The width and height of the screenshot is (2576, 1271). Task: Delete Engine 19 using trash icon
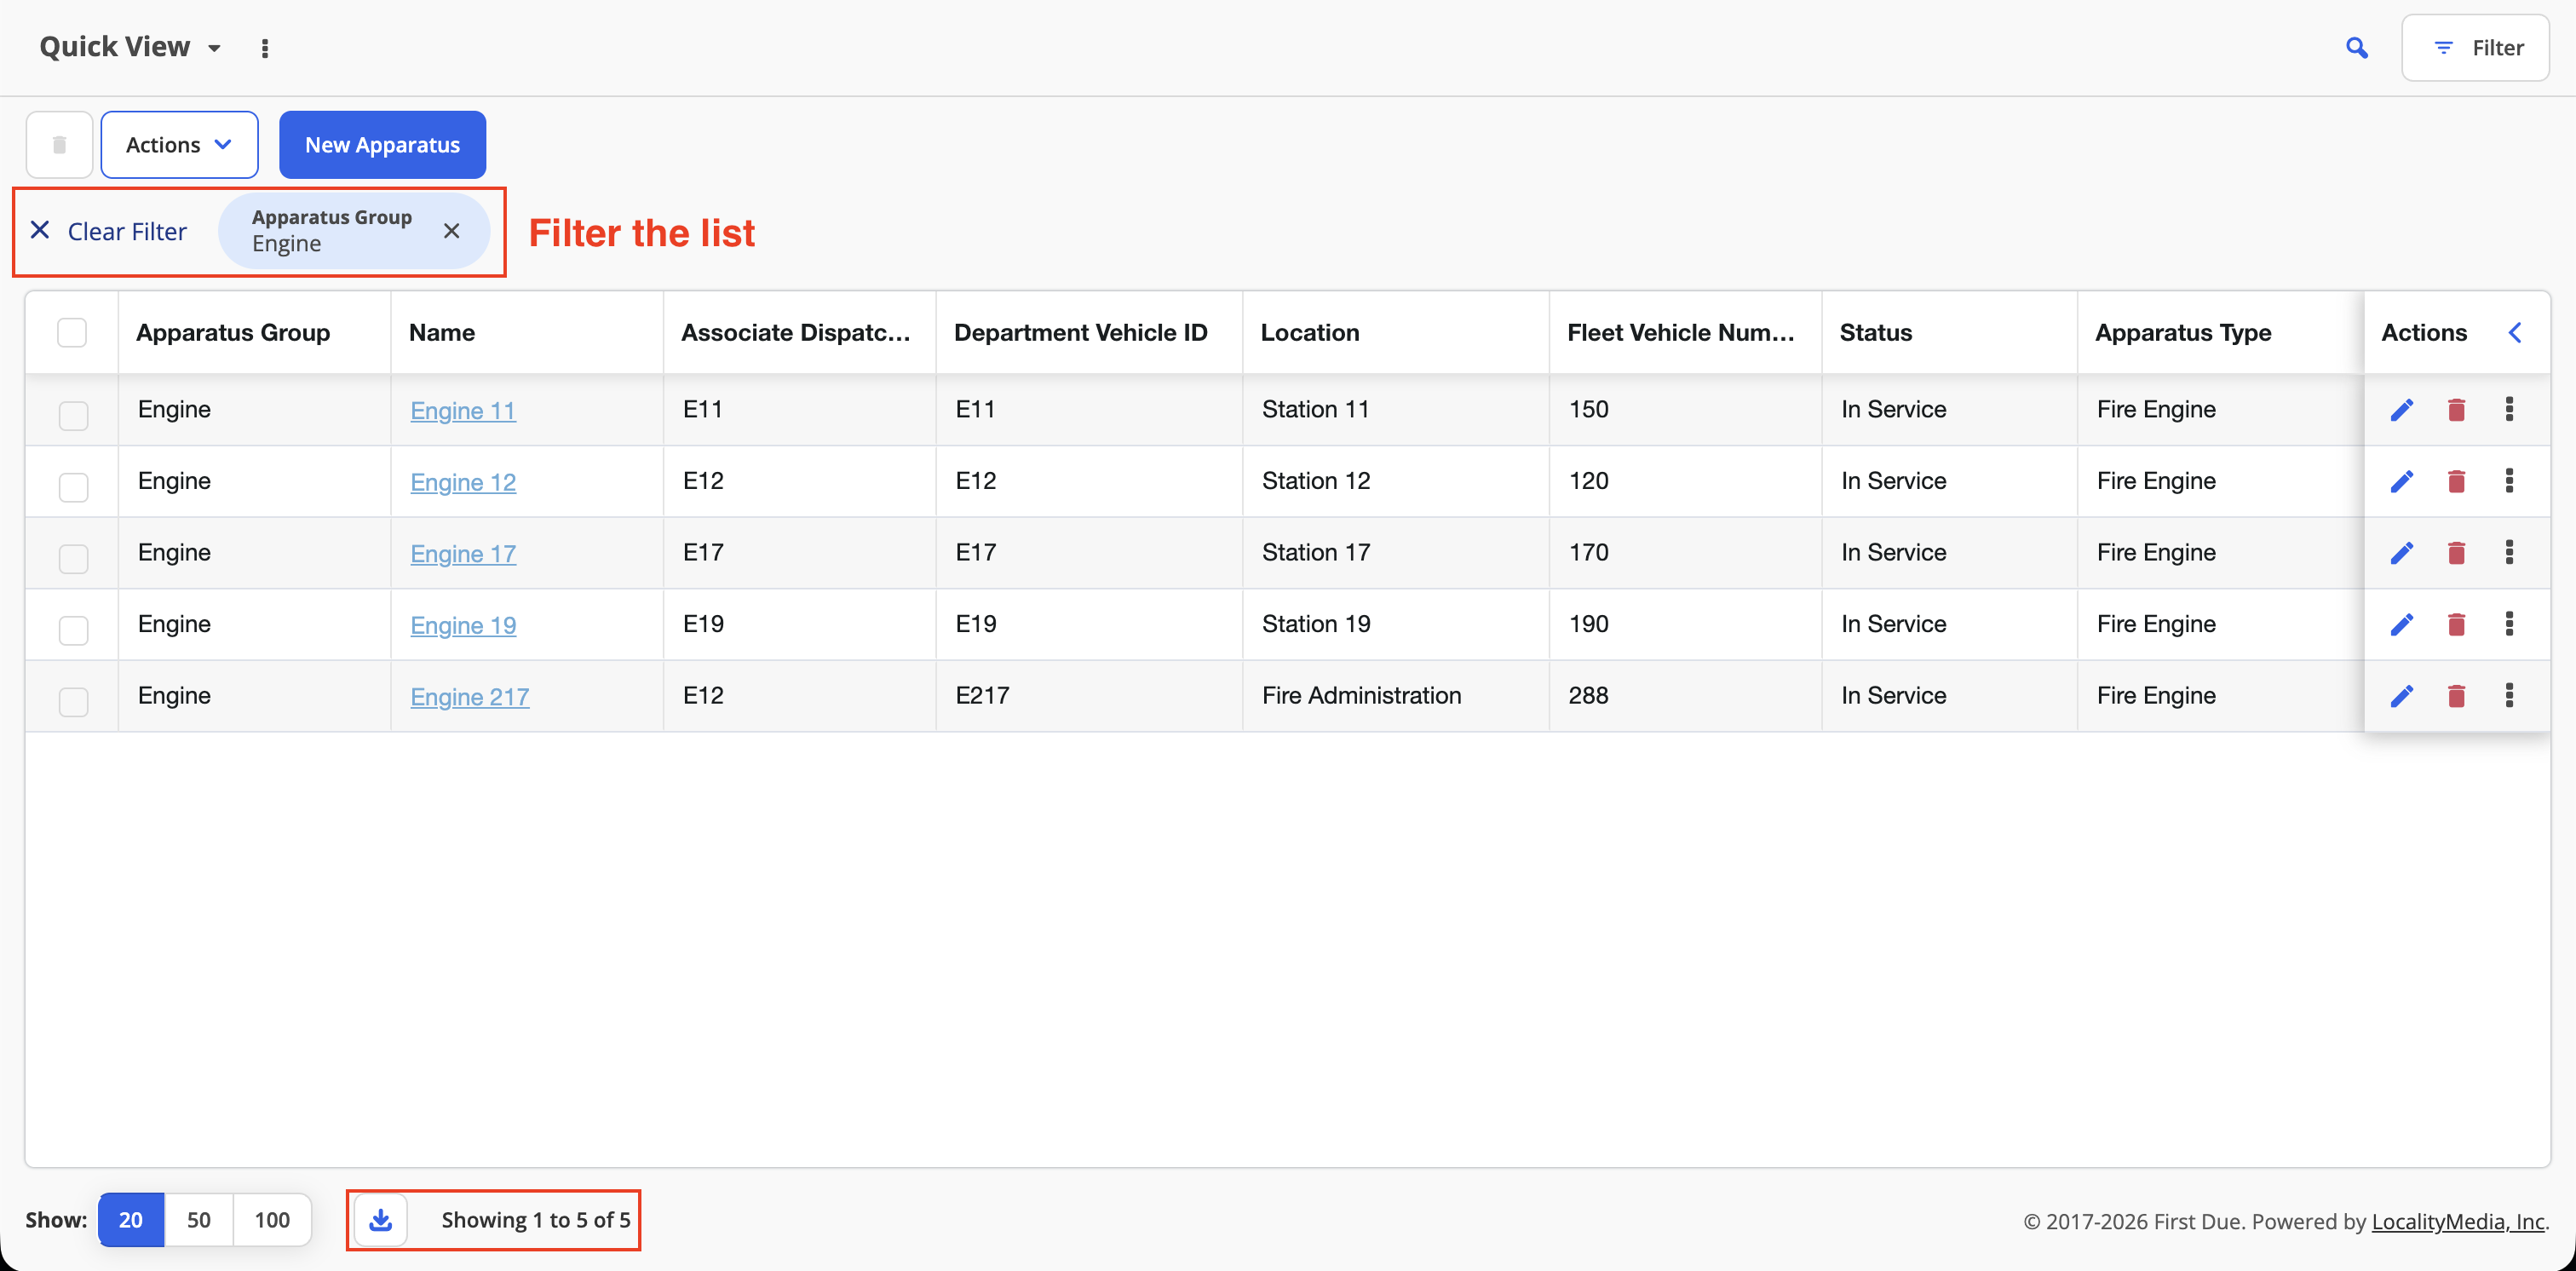(2456, 624)
